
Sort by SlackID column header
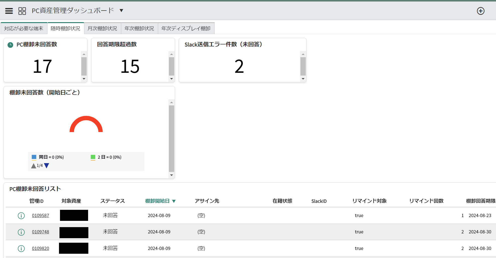(319, 201)
